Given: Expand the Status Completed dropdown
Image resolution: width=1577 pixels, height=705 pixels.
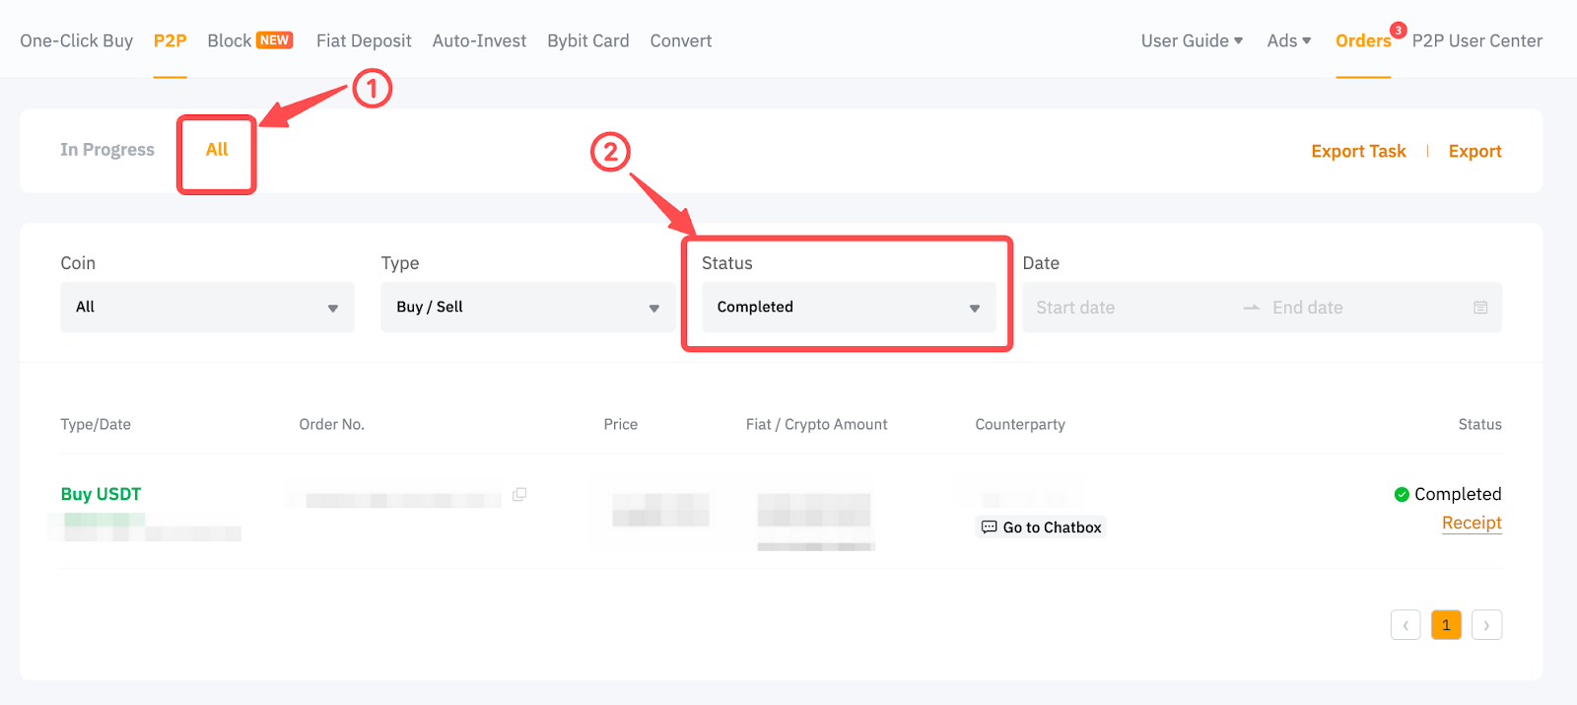Looking at the screenshot, I should click(848, 308).
